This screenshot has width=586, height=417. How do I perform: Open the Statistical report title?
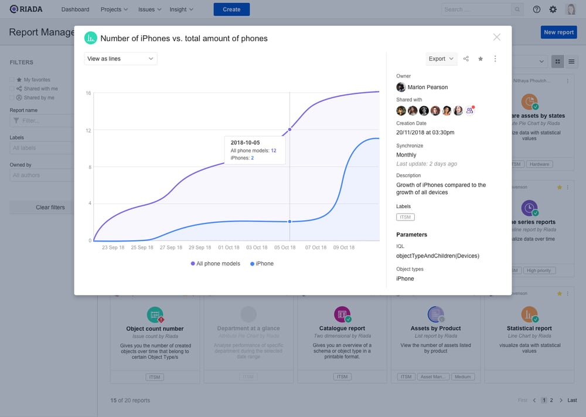[530, 328]
